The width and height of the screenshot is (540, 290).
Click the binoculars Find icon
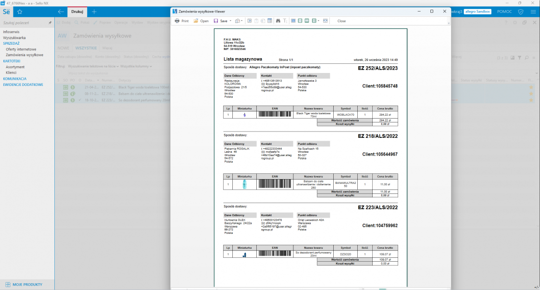(278, 21)
